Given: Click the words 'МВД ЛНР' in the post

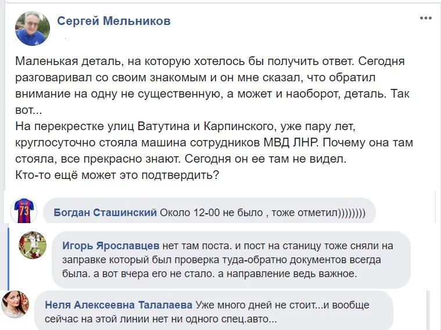Looking at the screenshot, I should pyautogui.click(x=291, y=143).
